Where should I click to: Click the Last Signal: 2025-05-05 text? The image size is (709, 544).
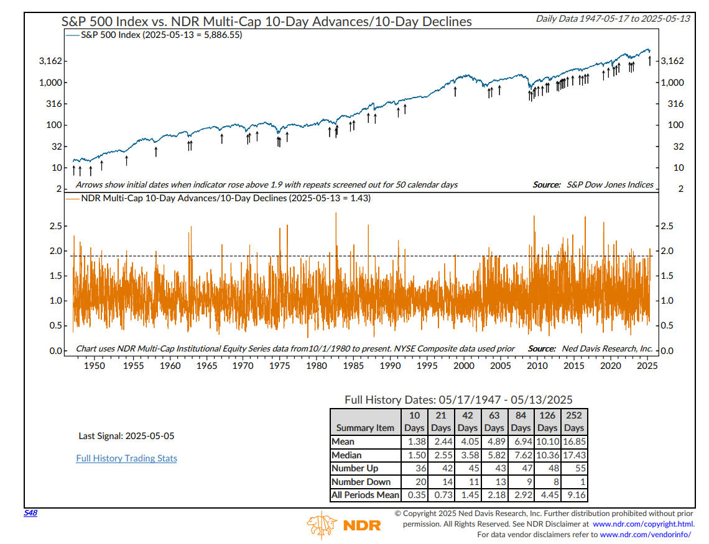pos(126,436)
